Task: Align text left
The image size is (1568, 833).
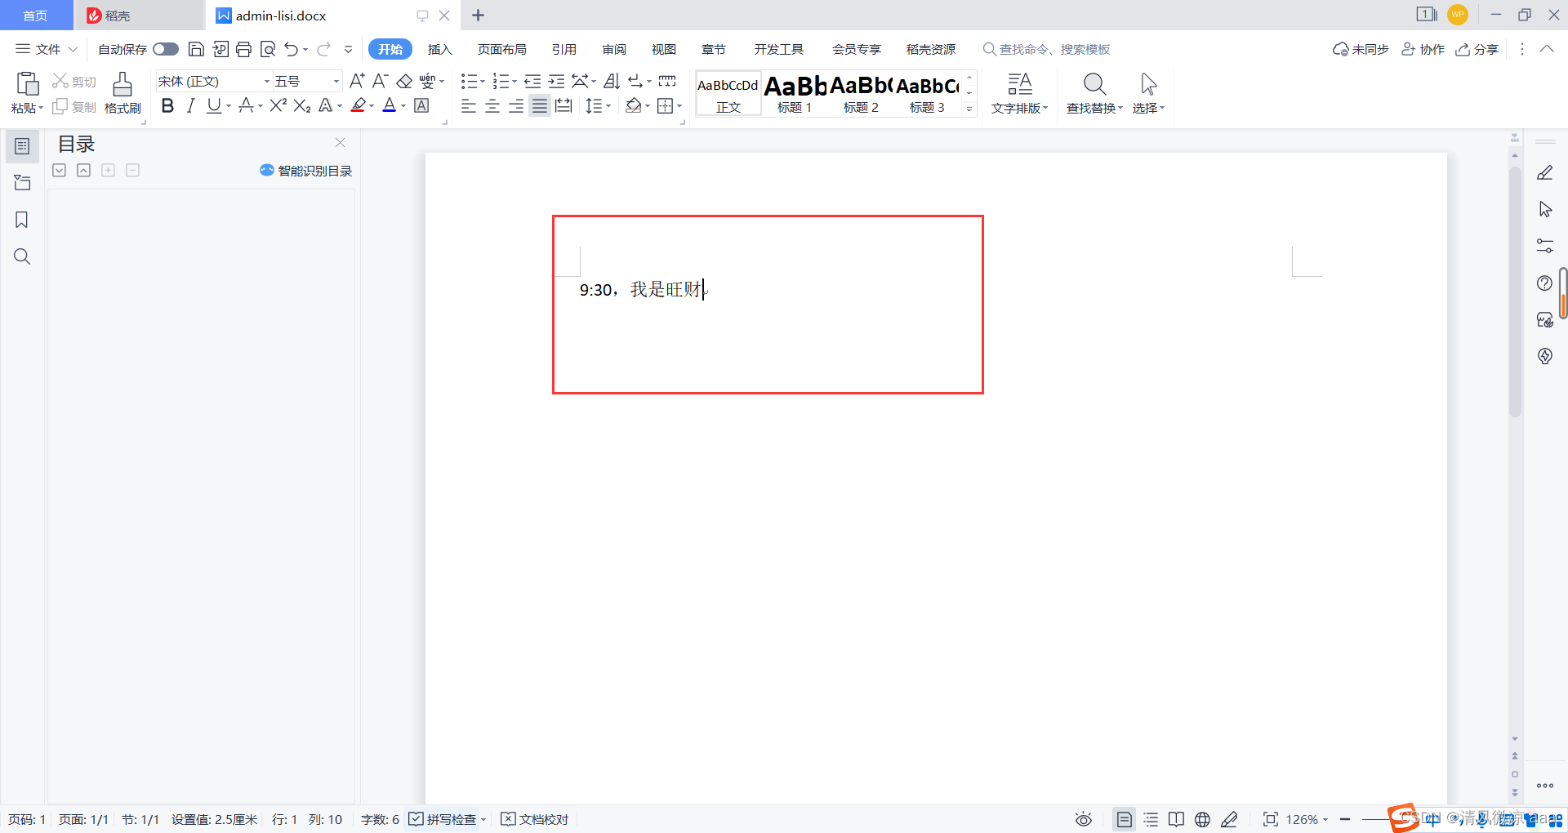Action: click(x=469, y=105)
